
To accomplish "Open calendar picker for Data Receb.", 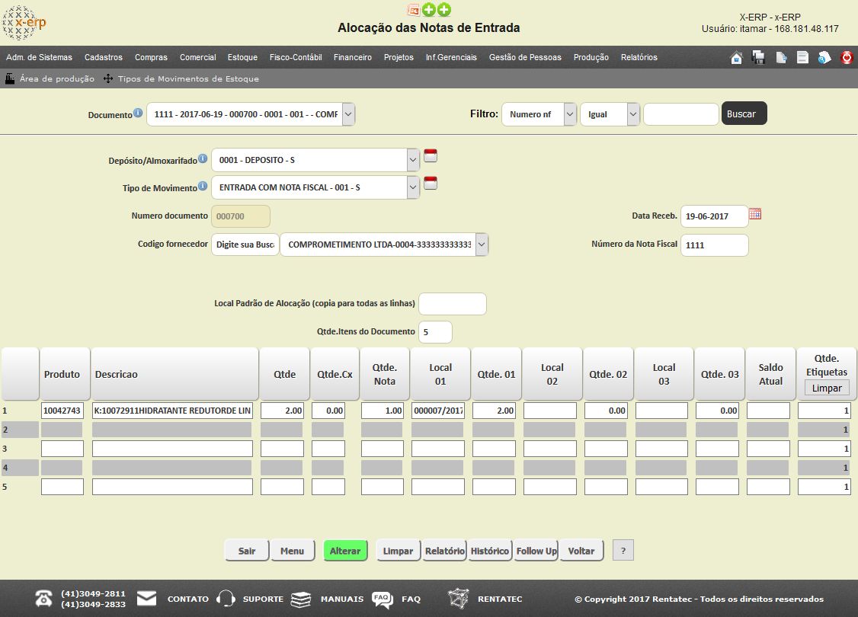I will pyautogui.click(x=755, y=214).
